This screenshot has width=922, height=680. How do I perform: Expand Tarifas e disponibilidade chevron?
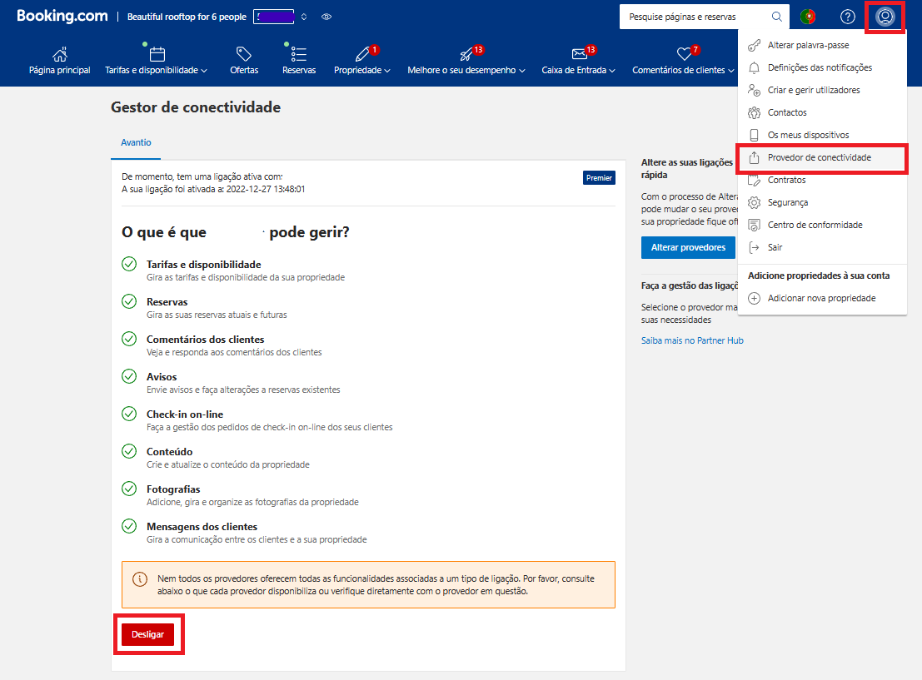[204, 71]
